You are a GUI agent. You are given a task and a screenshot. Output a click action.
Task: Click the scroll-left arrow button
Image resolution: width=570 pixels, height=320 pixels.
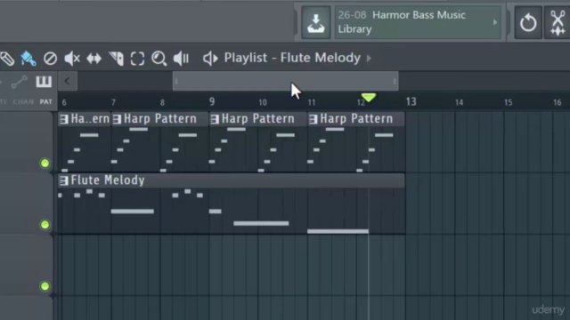68,81
